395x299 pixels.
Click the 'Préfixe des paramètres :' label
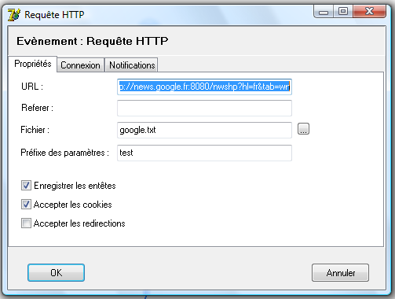click(65, 153)
